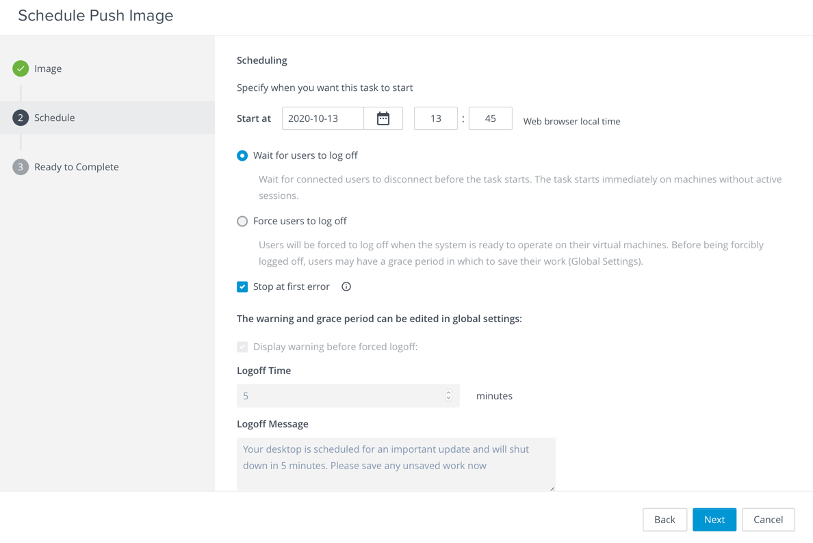The width and height of the screenshot is (813, 543).
Task: Open the calendar date picker
Action: pyautogui.click(x=383, y=118)
